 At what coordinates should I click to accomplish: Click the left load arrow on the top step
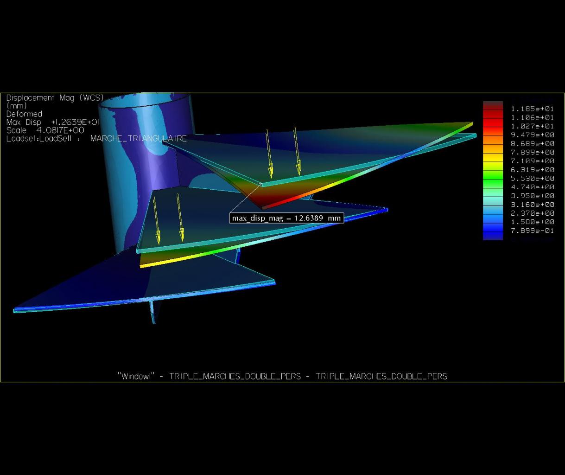point(269,154)
